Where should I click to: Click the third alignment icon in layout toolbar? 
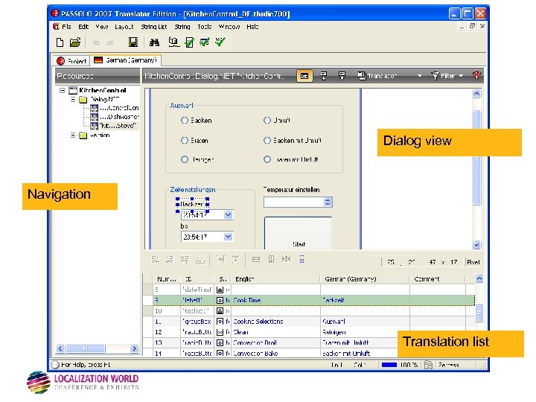click(185, 260)
